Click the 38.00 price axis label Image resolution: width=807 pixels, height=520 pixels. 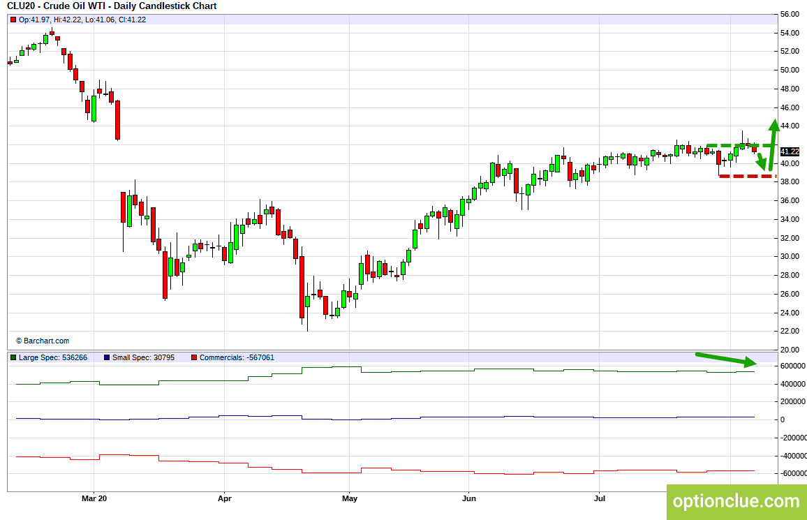(790, 181)
